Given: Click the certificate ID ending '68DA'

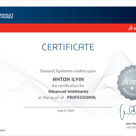Looking at the screenshot, I should [x=2, y=131].
